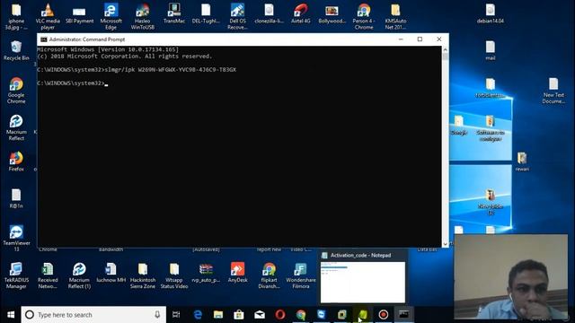Click the slmgr/ipk command line text
The width and height of the screenshot is (575, 323).
pyautogui.click(x=171, y=70)
